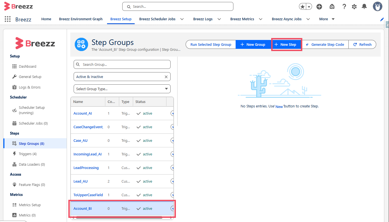Open the global actions plus icon
The width and height of the screenshot is (389, 222).
click(x=319, y=7)
